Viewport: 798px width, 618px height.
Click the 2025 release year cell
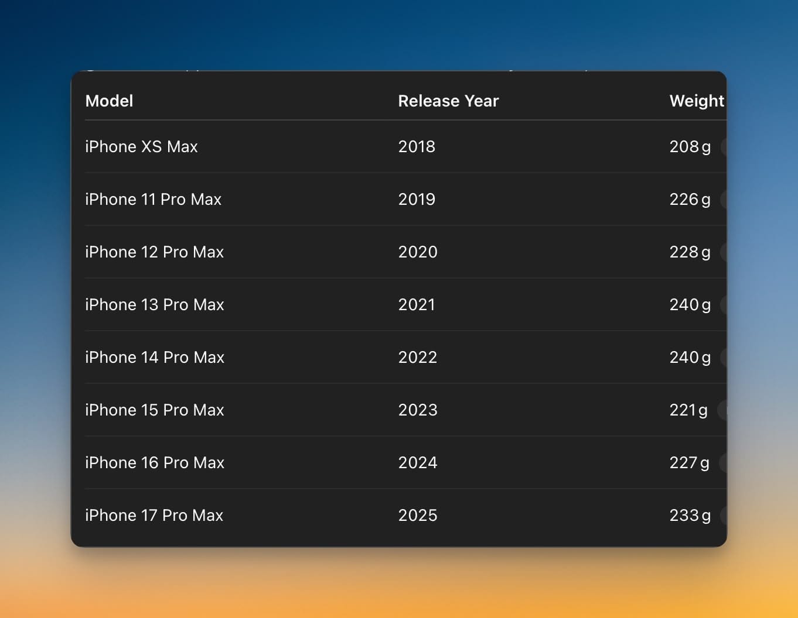[418, 515]
